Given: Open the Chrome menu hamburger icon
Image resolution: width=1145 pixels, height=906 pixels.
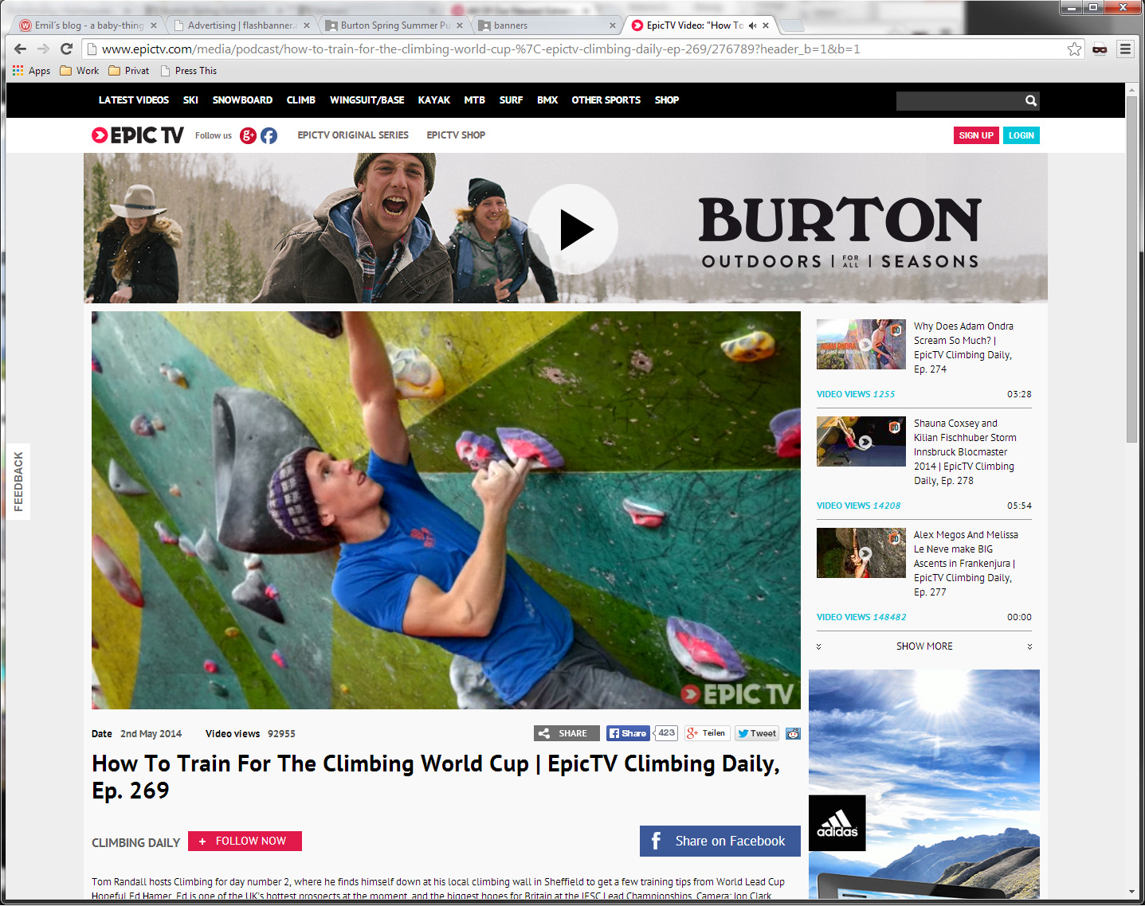Looking at the screenshot, I should (1125, 49).
